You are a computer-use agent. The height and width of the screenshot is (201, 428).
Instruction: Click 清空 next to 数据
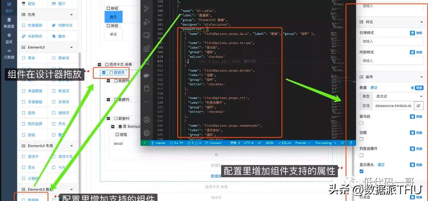374,88
